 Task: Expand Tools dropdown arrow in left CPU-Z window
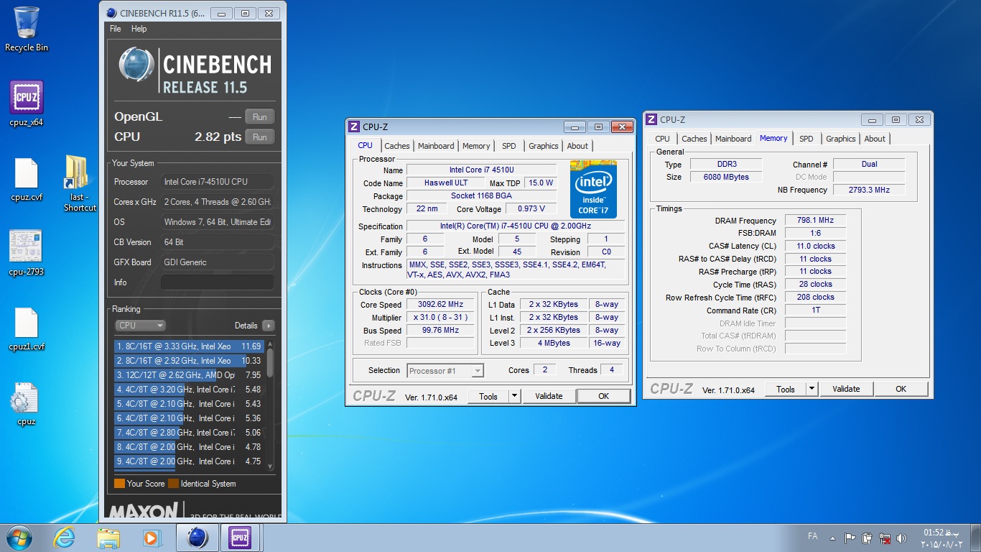[514, 396]
